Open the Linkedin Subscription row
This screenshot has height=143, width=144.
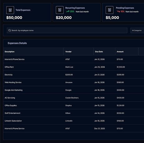74,121
